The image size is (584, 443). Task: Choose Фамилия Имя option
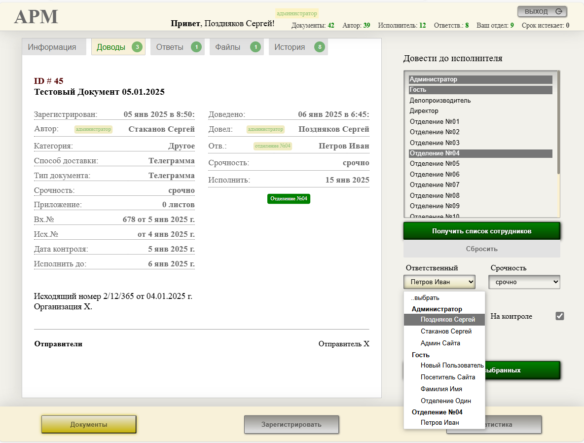pos(444,389)
